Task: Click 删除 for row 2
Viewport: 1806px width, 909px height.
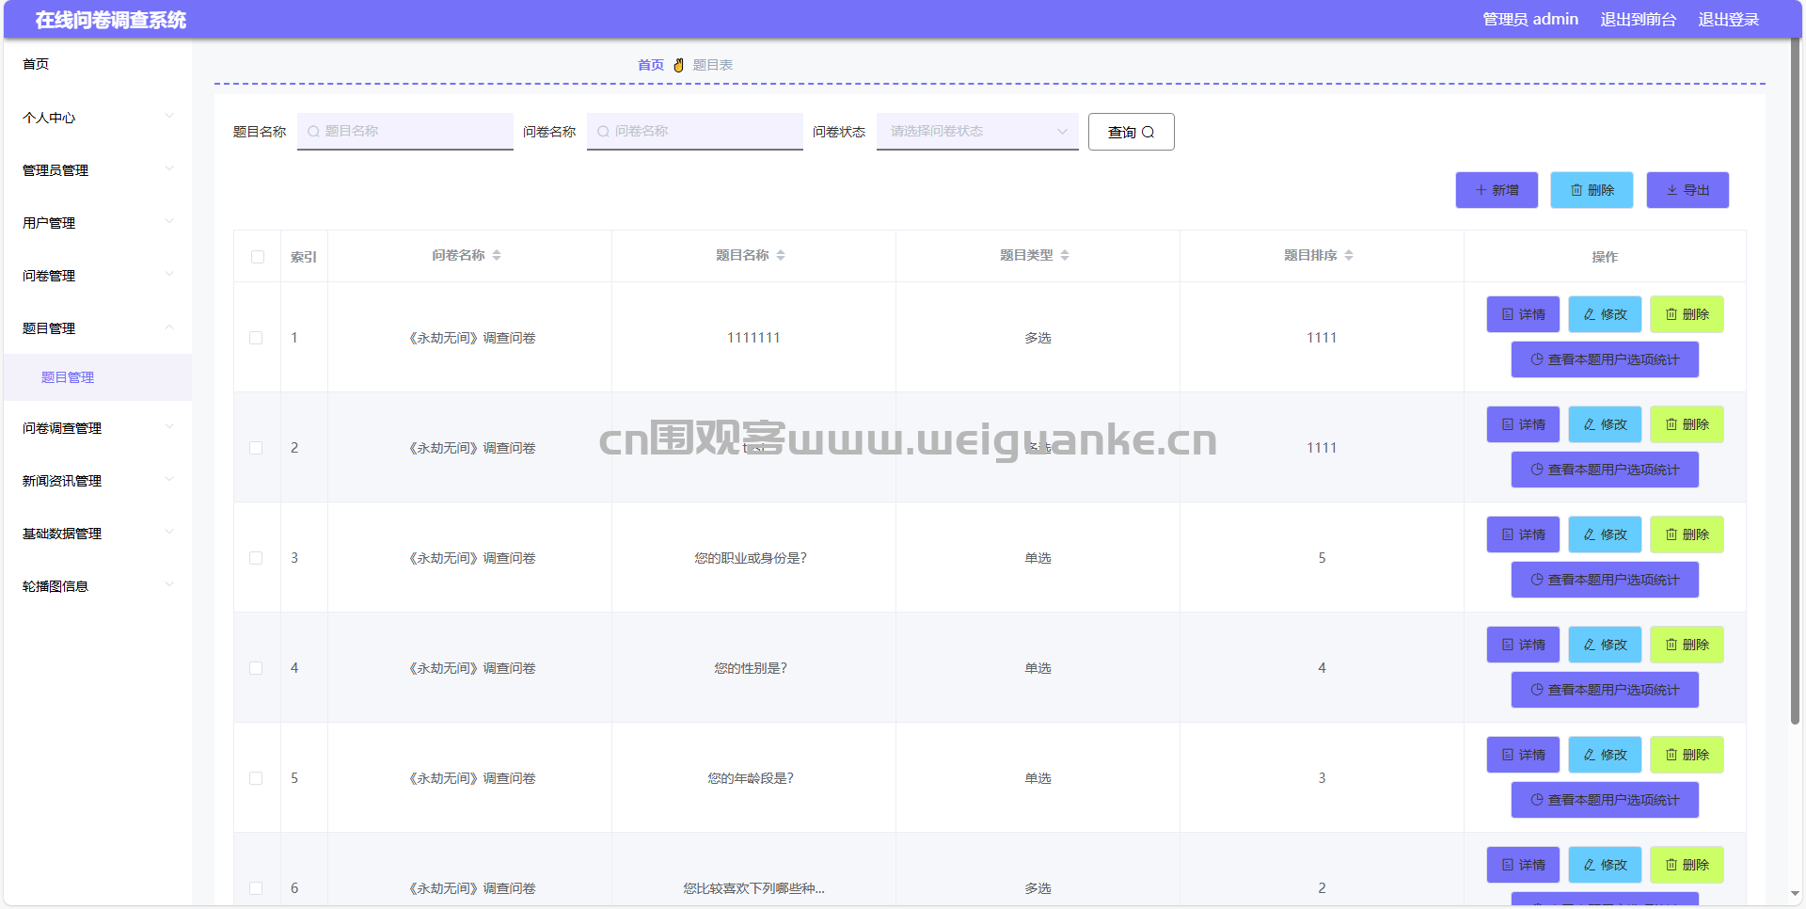Action: click(x=1687, y=424)
